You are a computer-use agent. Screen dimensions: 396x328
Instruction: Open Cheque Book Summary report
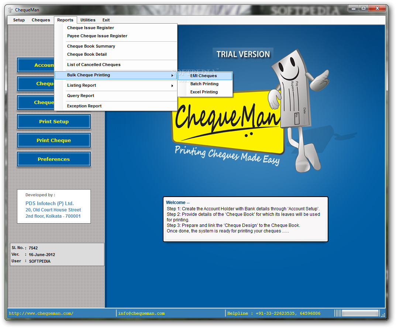[x=116, y=46]
